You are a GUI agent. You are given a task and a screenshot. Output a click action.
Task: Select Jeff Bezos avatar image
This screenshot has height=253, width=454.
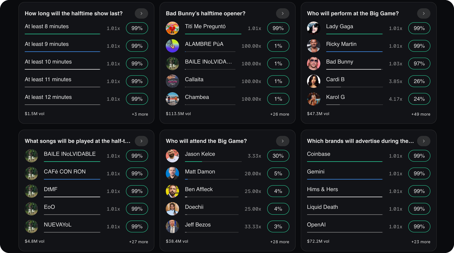click(172, 226)
